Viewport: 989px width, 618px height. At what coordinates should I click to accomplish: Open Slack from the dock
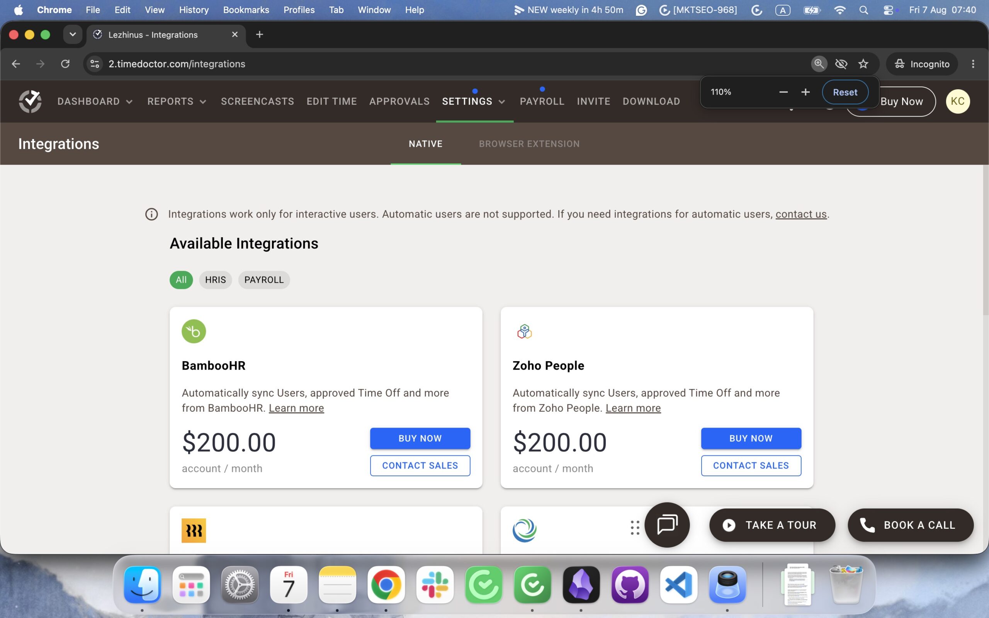[x=435, y=584]
